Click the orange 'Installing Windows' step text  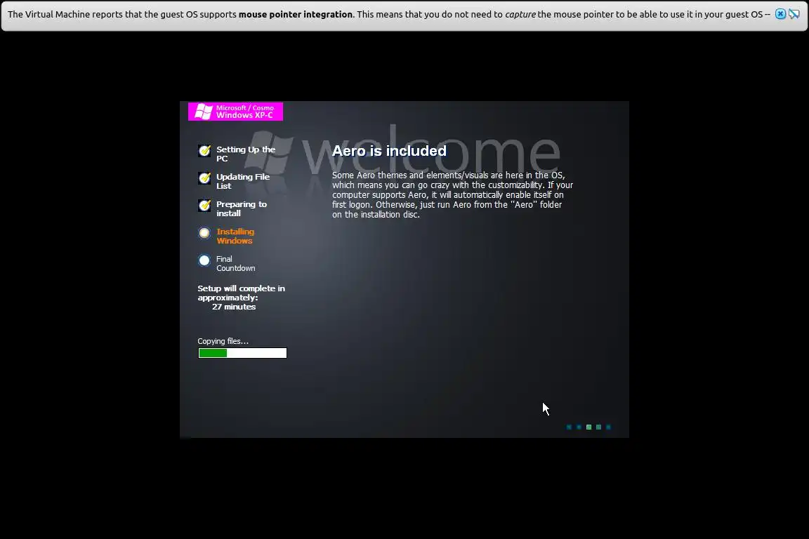(x=235, y=237)
